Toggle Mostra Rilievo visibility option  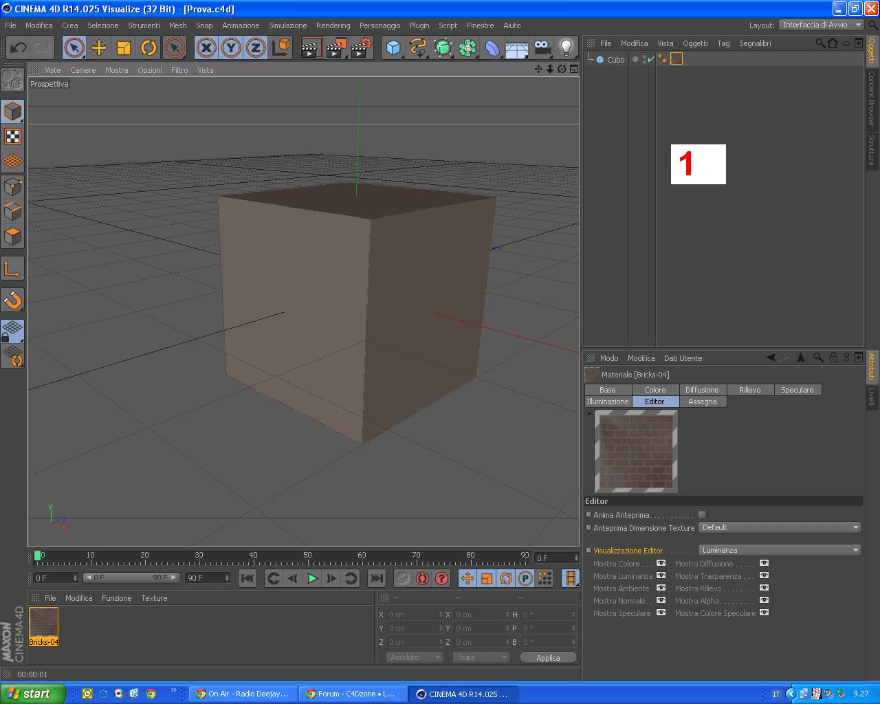(x=764, y=588)
